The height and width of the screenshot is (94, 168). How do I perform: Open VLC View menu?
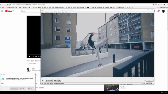coord(63,12)
